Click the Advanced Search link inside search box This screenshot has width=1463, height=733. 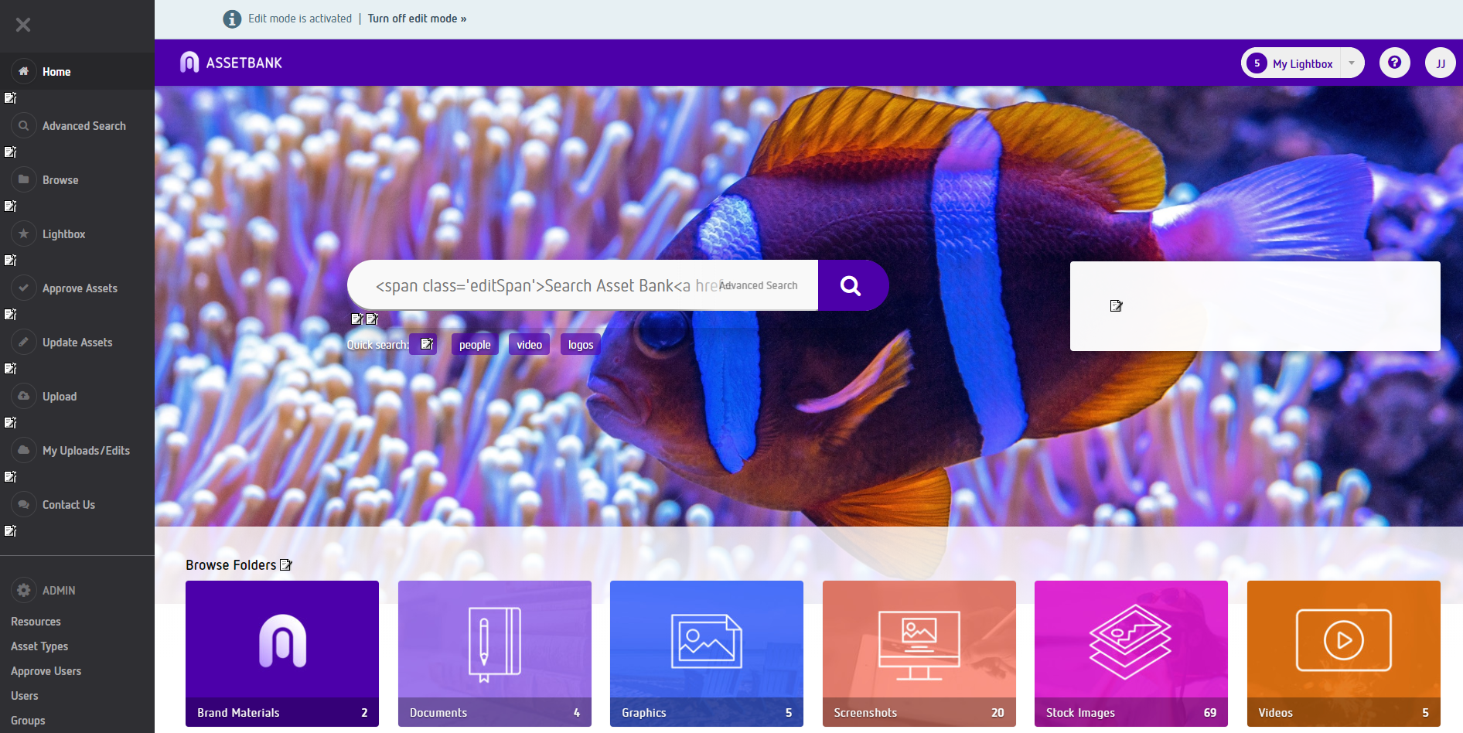click(x=759, y=285)
